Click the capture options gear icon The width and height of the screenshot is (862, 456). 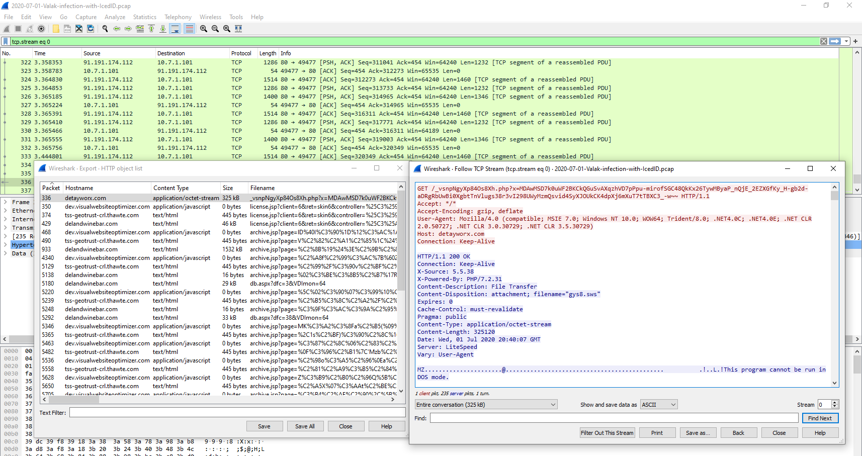(x=41, y=29)
